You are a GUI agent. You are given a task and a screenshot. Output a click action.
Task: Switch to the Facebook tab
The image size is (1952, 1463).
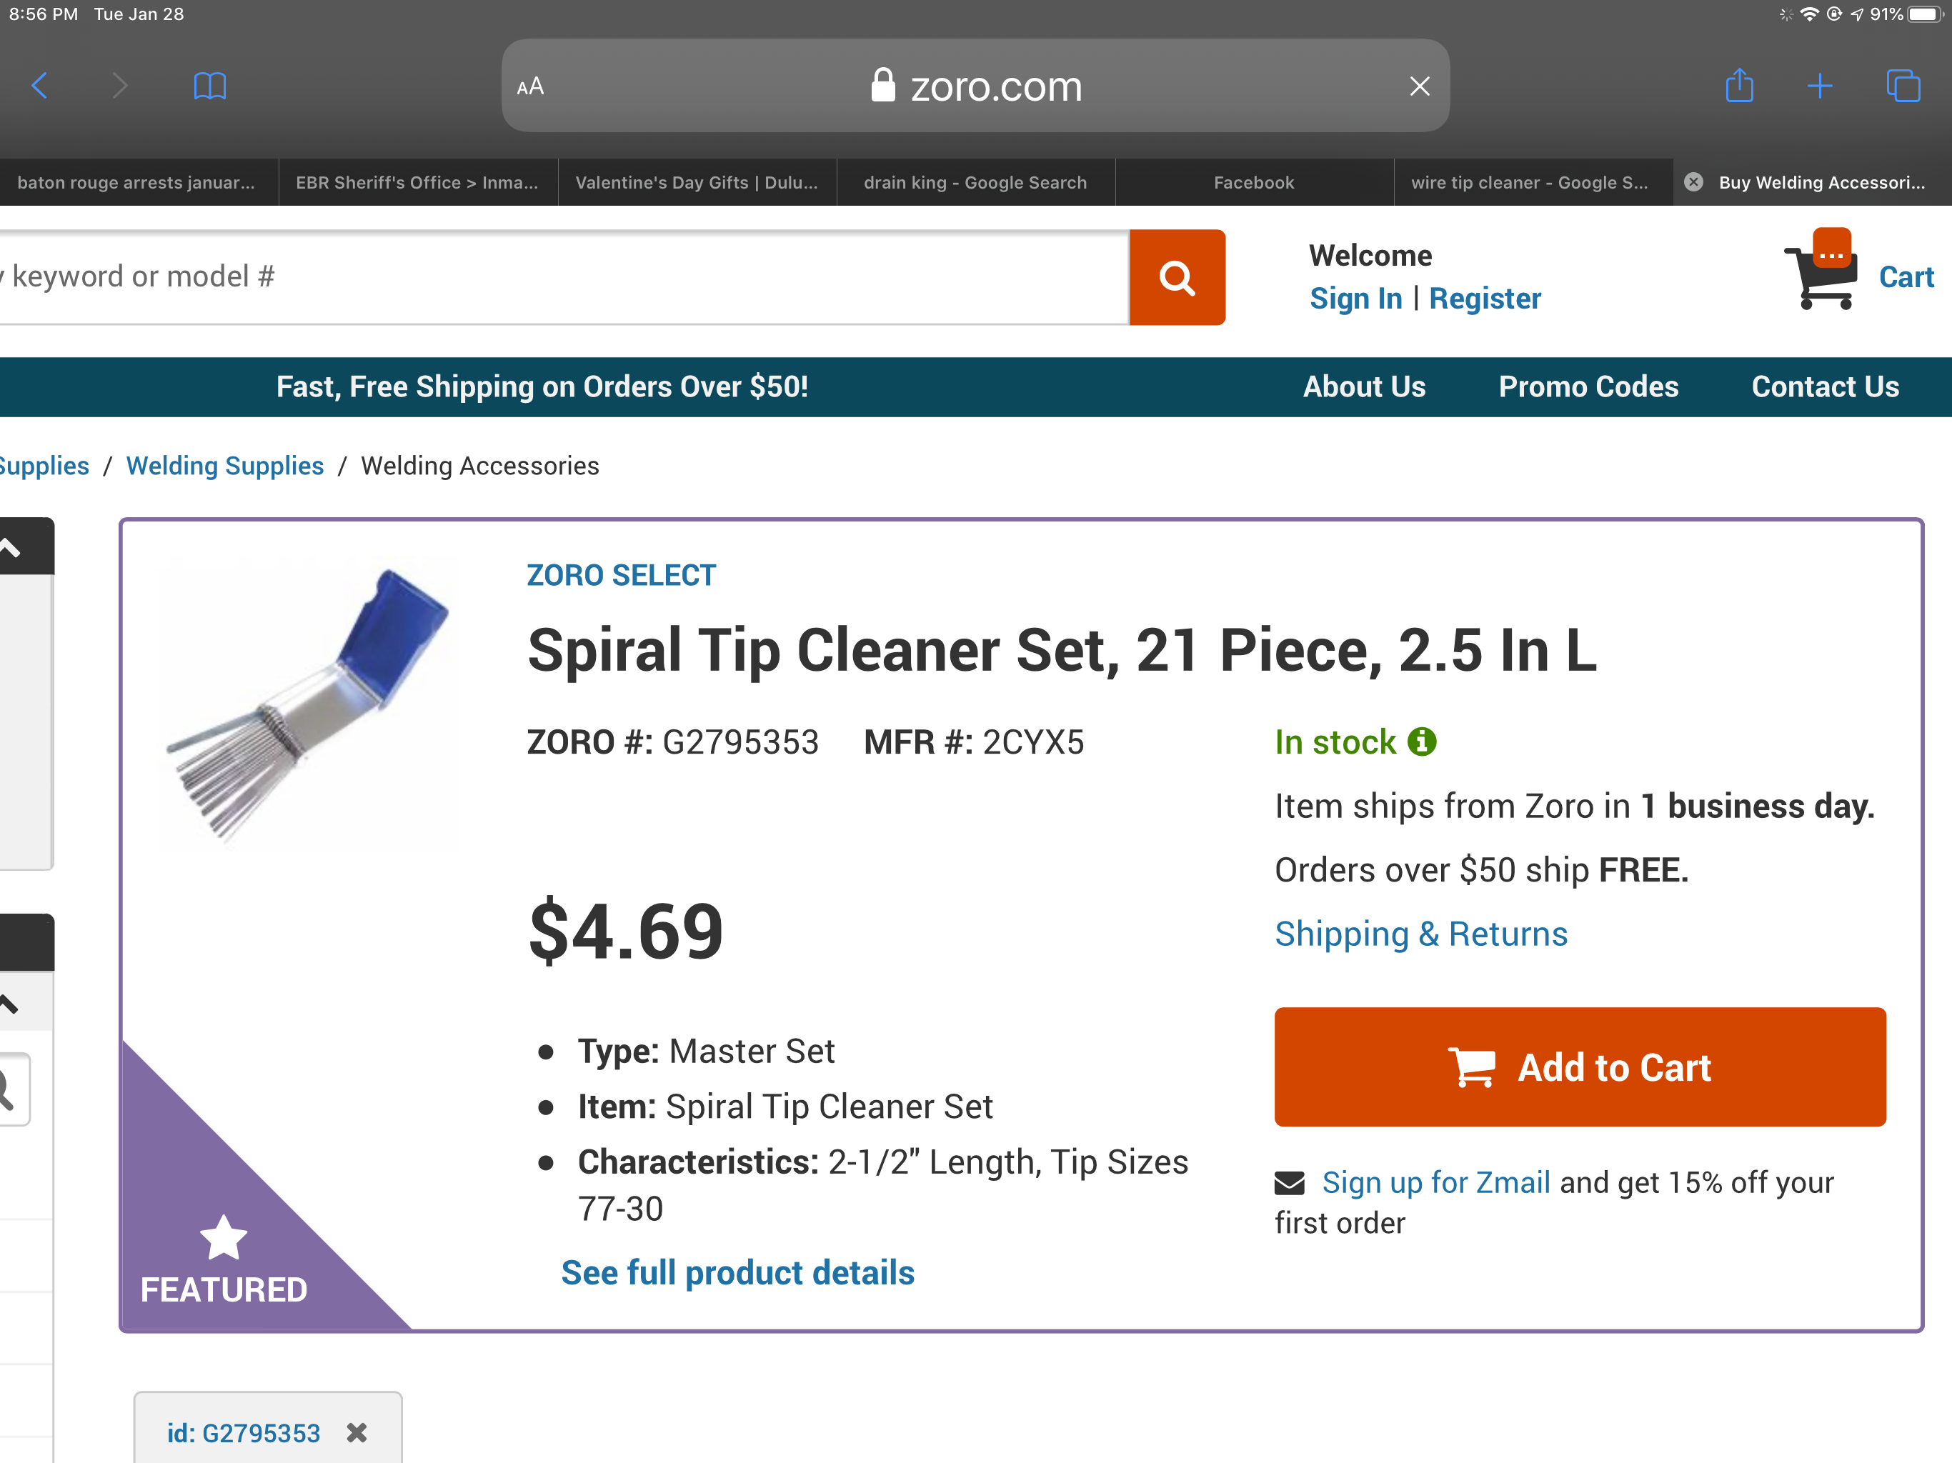click(1253, 183)
